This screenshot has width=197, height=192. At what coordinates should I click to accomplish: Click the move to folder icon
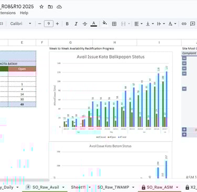(x=50, y=7)
